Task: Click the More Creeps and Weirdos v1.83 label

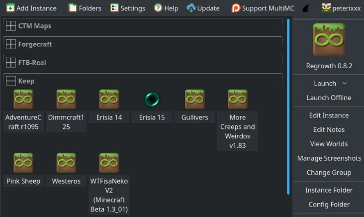Action: 238,131
